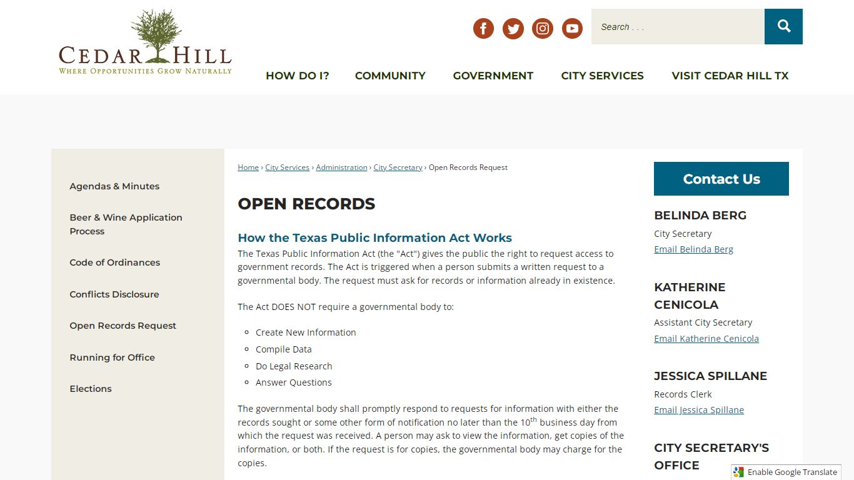Click 'How the Texas Public Information Act Works'

[375, 237]
